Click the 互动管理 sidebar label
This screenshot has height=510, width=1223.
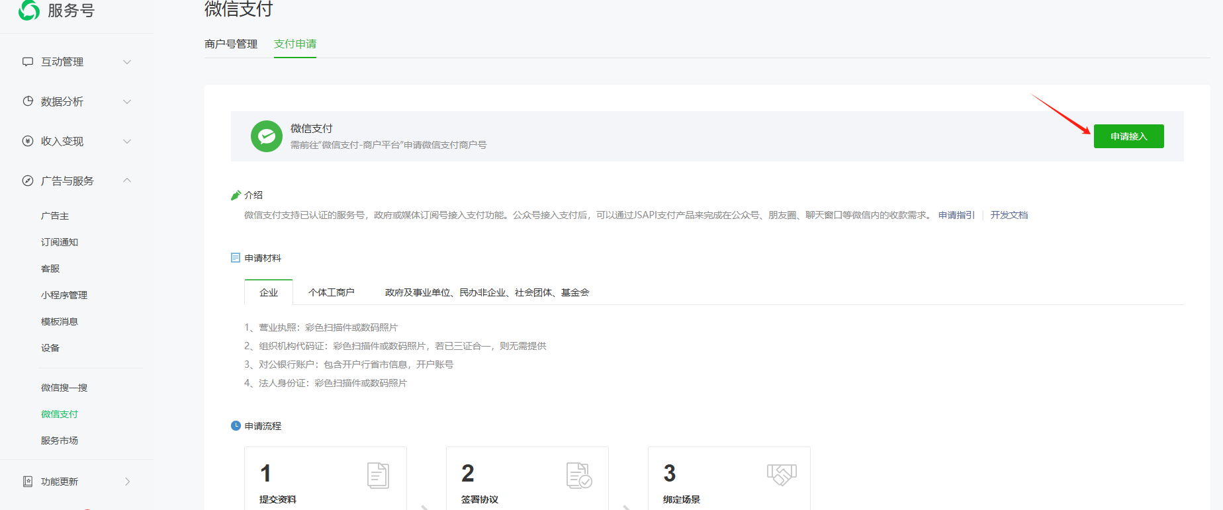click(62, 62)
